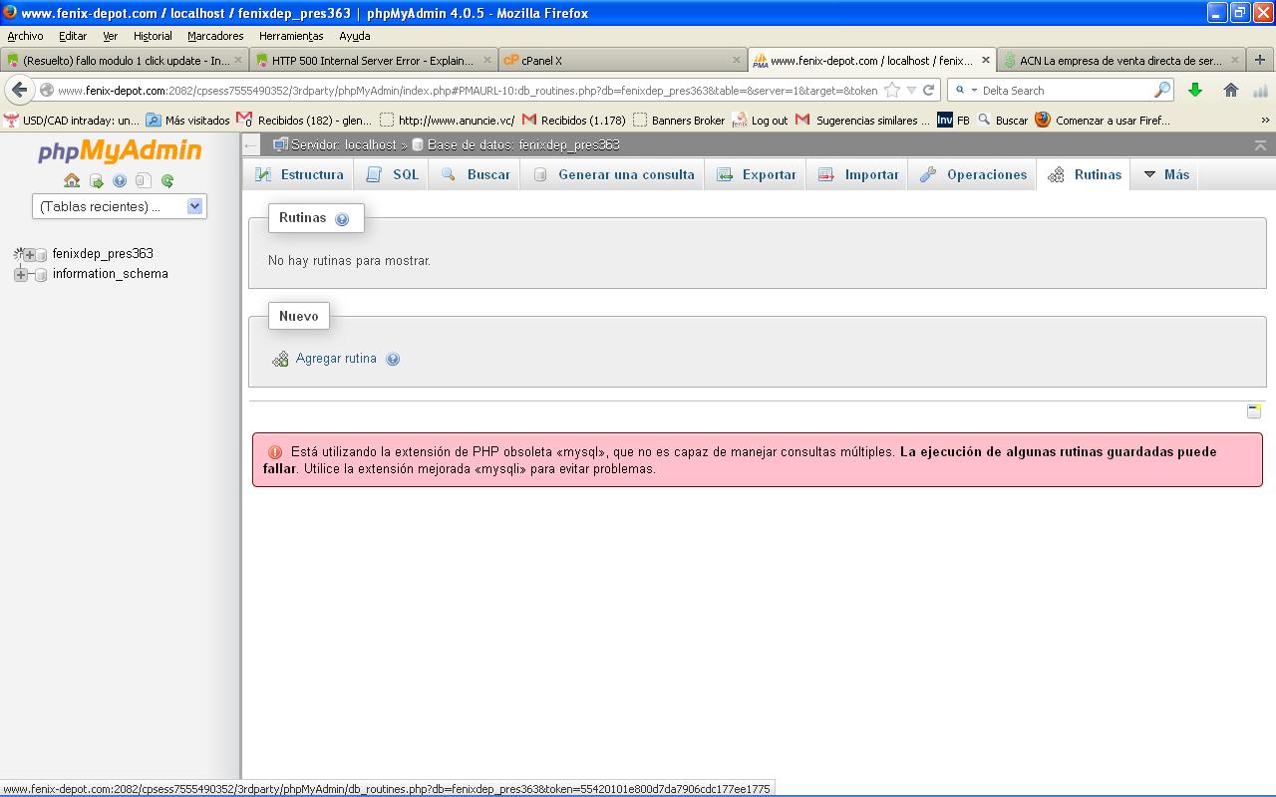Open the Buscar tab in phpMyAdmin
The height and width of the screenshot is (797, 1276).
(x=476, y=174)
